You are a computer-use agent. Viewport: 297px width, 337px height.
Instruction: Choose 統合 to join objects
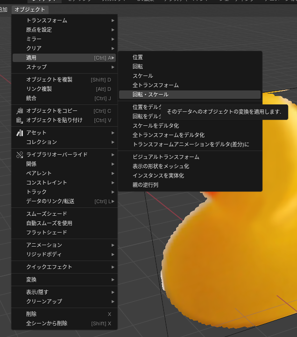pos(64,98)
